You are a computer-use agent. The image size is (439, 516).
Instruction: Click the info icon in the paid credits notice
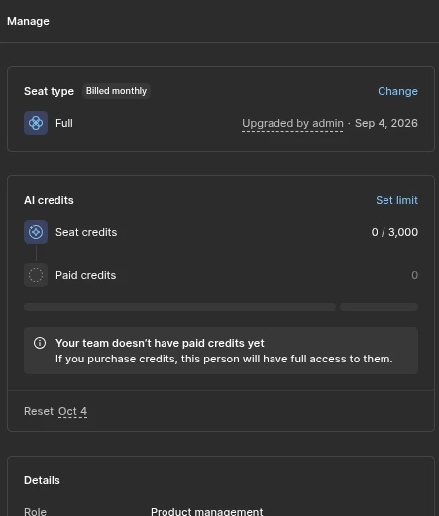(x=40, y=343)
